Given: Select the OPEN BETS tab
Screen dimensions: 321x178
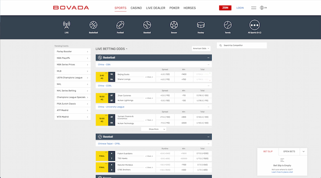Looking at the screenshot, I should click(289, 152).
